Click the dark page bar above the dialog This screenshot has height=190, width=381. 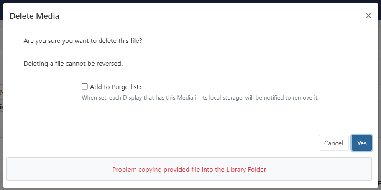point(190,1)
